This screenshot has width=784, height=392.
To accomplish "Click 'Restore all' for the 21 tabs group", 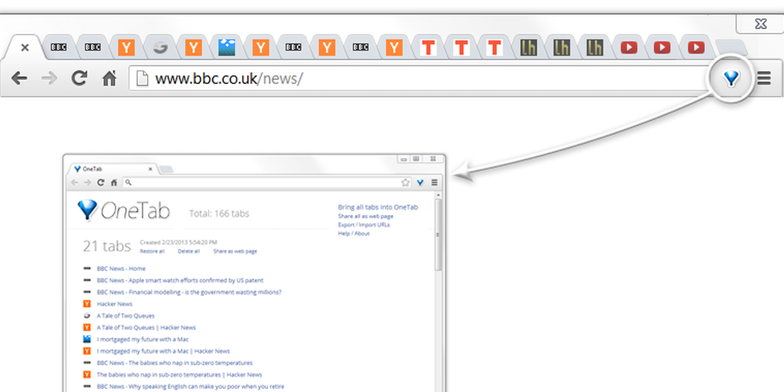I will [x=152, y=251].
